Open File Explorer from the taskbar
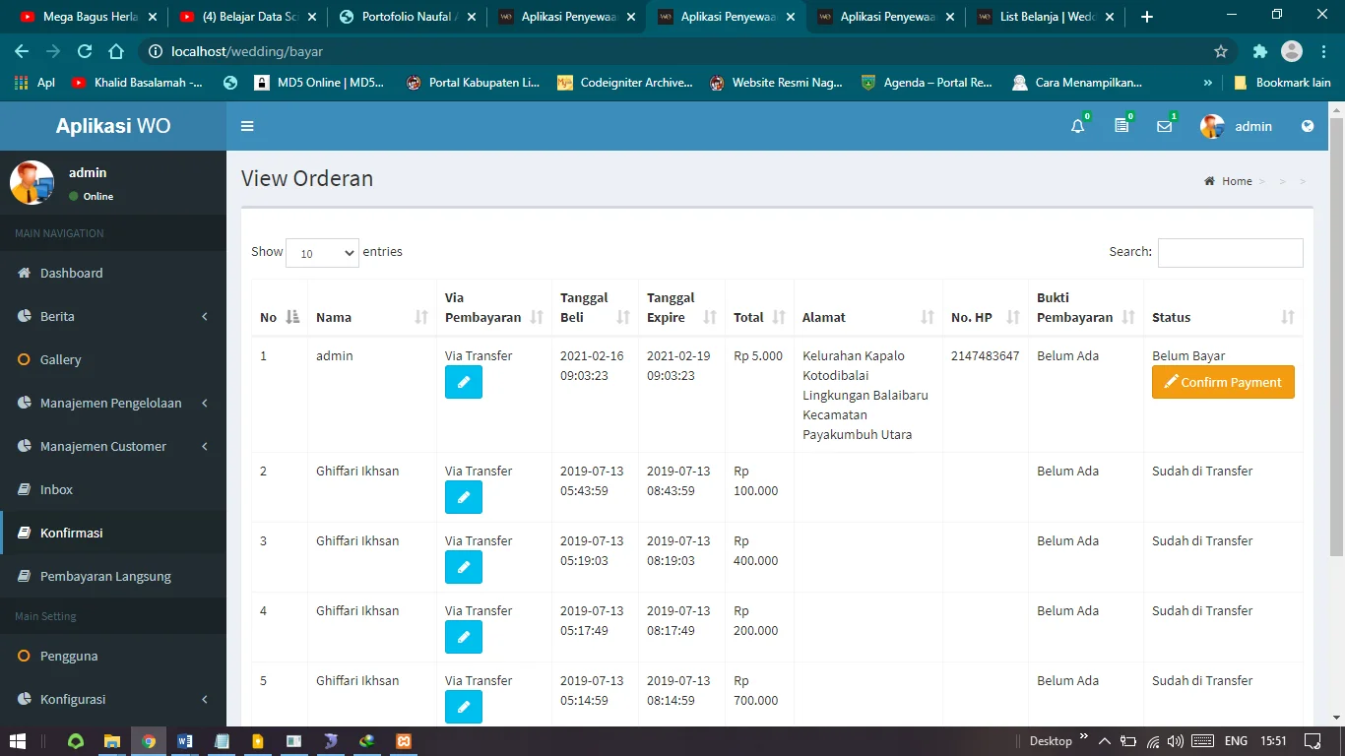The image size is (1345, 756). [x=112, y=741]
